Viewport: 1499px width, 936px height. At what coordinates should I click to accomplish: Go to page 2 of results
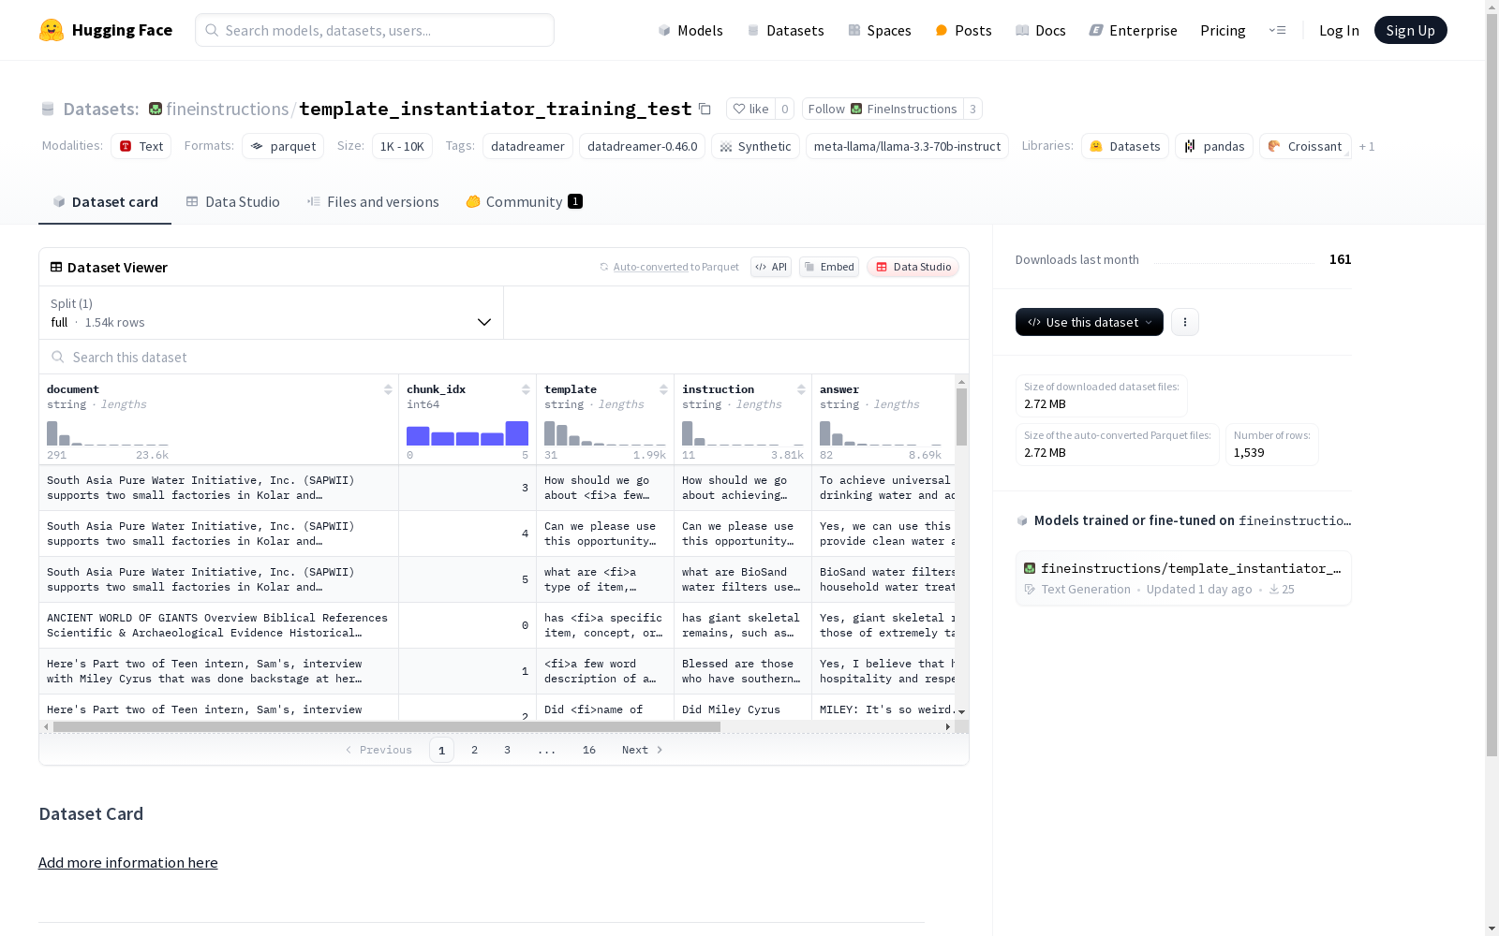(x=475, y=750)
